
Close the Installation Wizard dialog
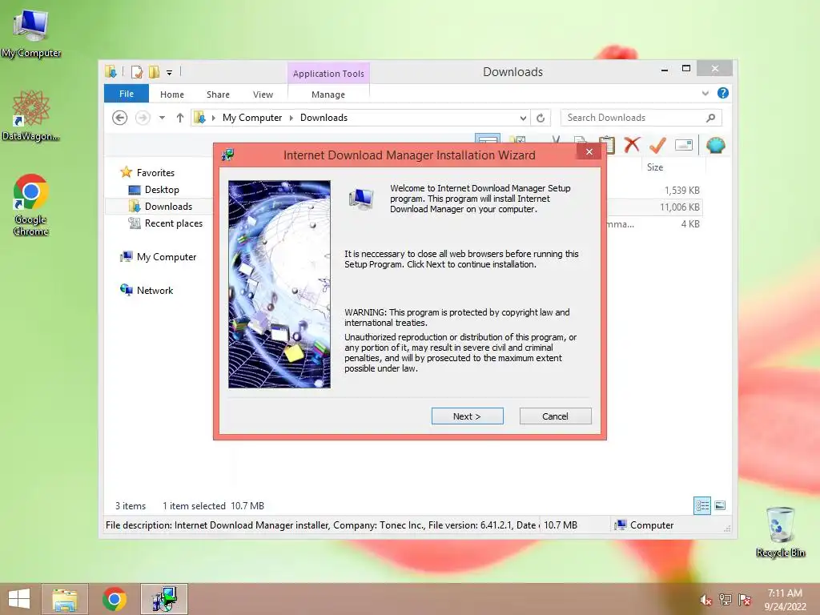[x=589, y=151]
